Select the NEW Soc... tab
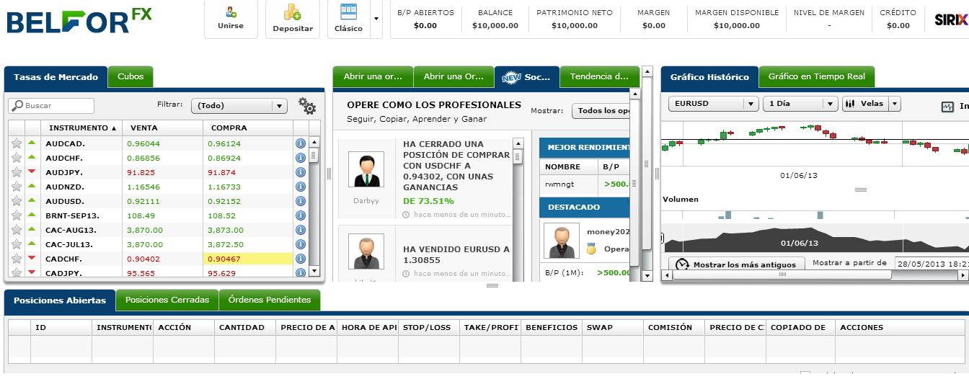This screenshot has width=969, height=379. [527, 76]
